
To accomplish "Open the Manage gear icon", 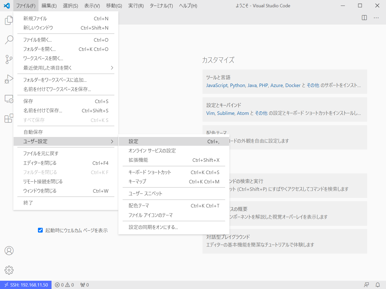I will coord(9,270).
